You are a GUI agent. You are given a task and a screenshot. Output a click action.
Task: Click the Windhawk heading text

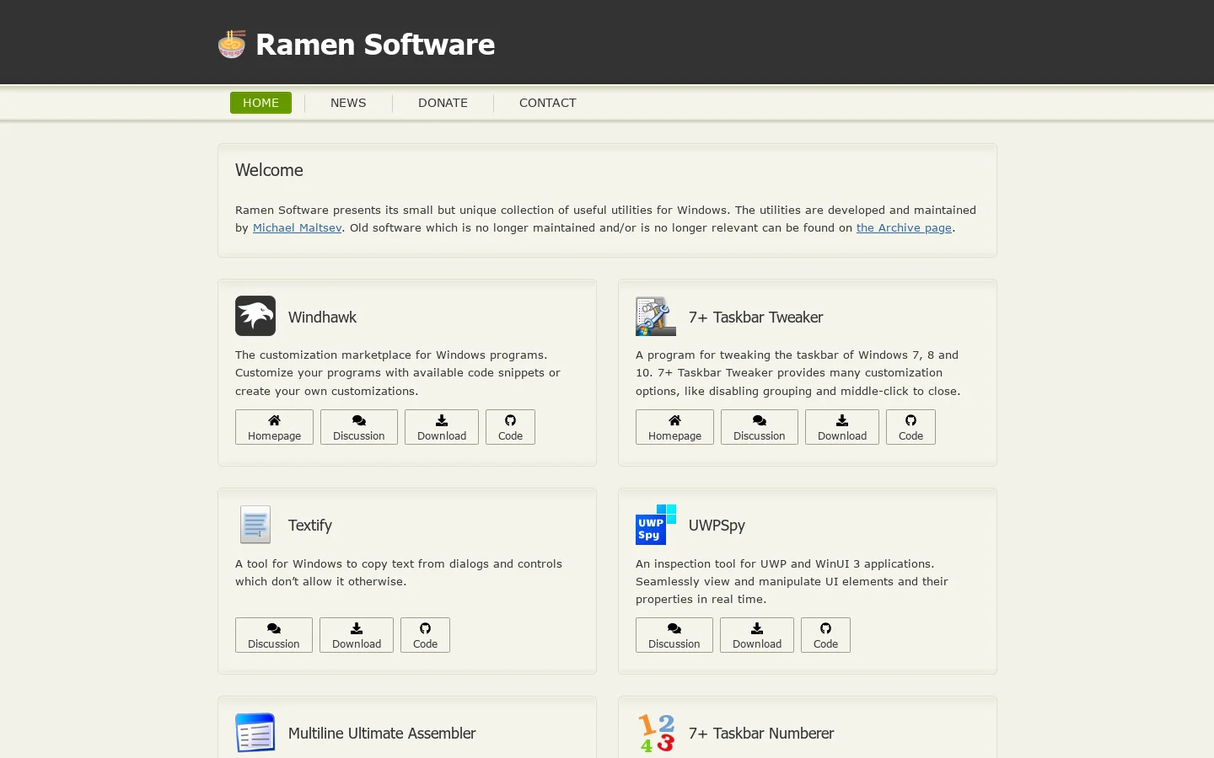pos(322,318)
